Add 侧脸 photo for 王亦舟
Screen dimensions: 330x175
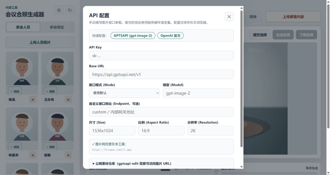point(50,91)
